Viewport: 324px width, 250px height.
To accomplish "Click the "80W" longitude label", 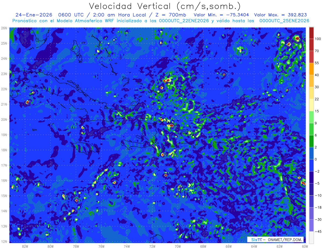I will (x=50, y=246).
